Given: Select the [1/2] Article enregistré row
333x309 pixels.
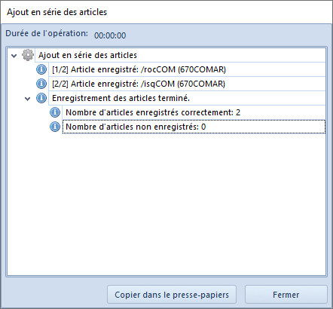Looking at the screenshot, I should click(187, 69).
